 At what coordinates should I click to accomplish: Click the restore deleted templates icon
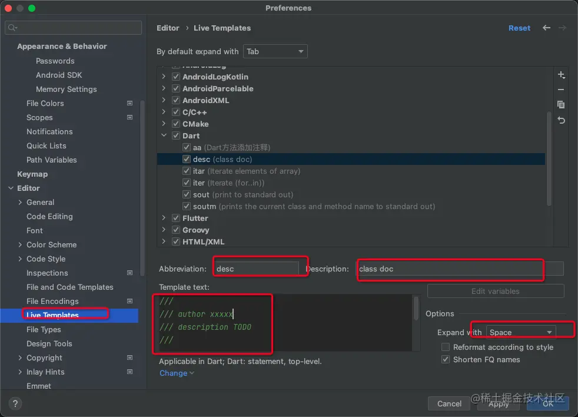pyautogui.click(x=561, y=120)
